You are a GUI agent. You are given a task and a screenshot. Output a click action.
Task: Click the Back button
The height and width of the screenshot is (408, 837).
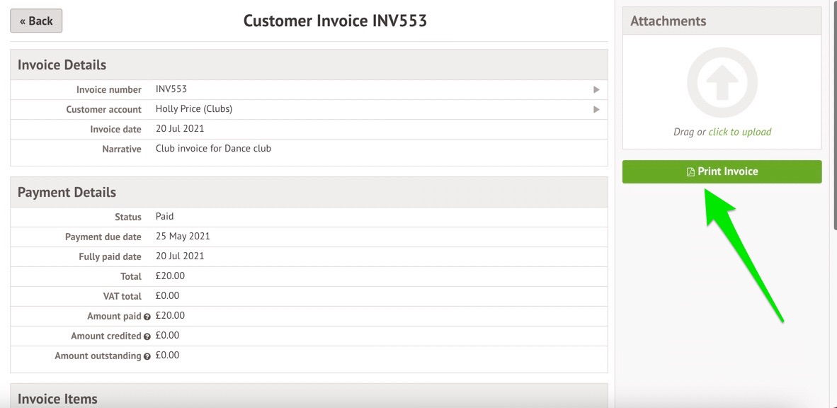tap(36, 21)
